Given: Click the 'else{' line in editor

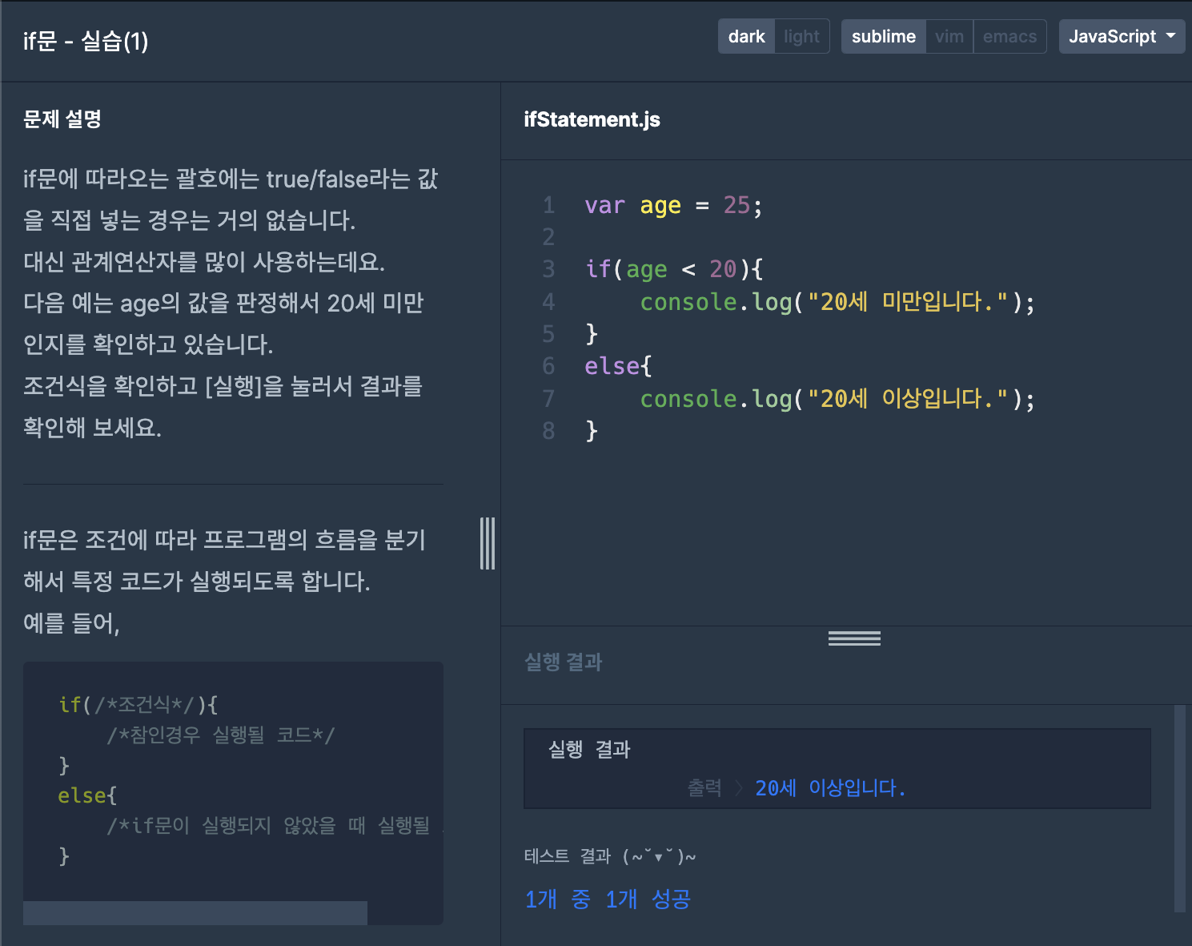Looking at the screenshot, I should (618, 366).
